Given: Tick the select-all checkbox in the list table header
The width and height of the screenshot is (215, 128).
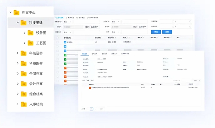Looking at the screenshot, I should (57, 38).
